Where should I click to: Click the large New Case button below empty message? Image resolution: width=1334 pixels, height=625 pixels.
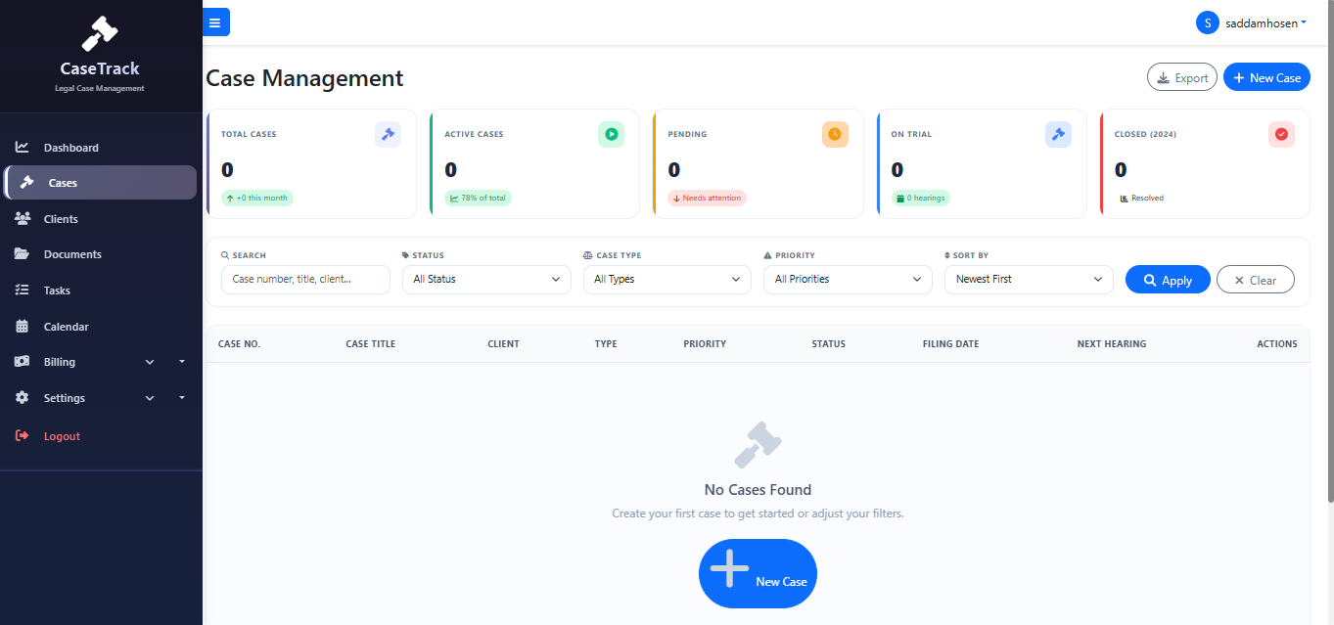coord(758,573)
